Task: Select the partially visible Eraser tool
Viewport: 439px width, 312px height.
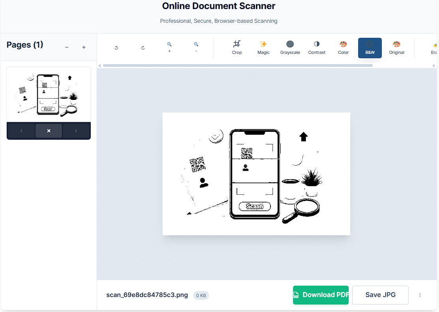Action: 434,48
